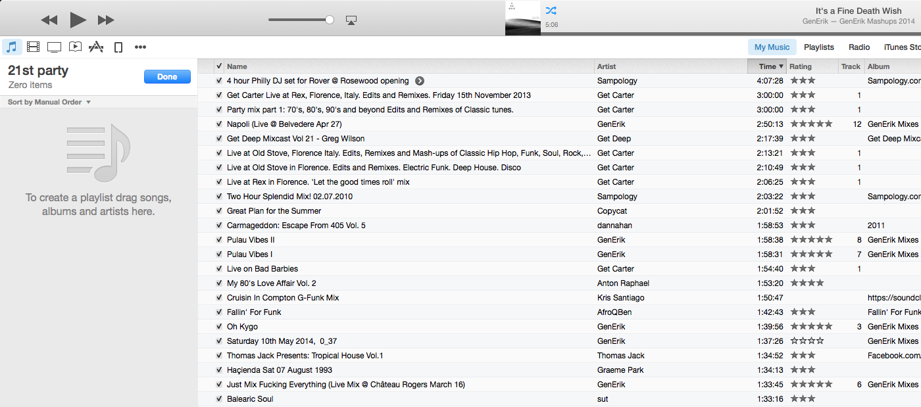Start playback with the Play button

[x=78, y=20]
